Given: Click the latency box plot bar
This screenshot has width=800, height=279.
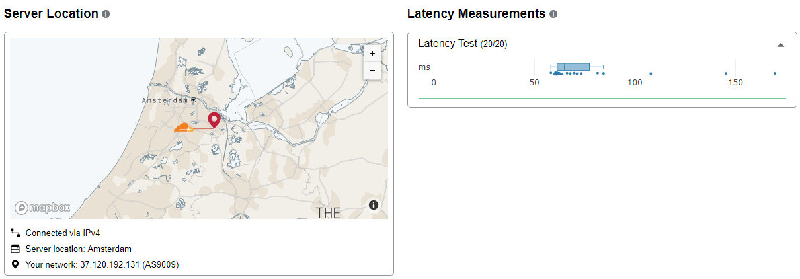Looking at the screenshot, I should tap(573, 67).
